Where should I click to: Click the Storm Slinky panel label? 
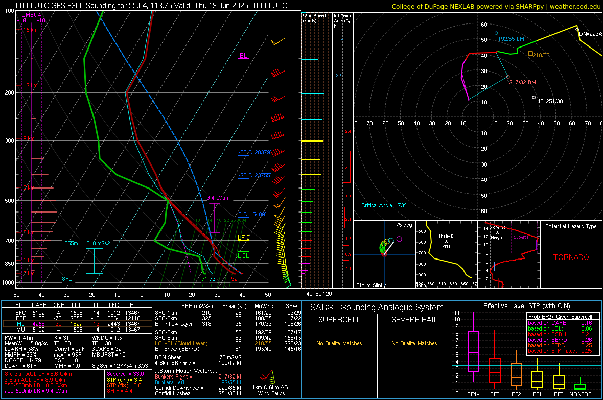(x=370, y=285)
